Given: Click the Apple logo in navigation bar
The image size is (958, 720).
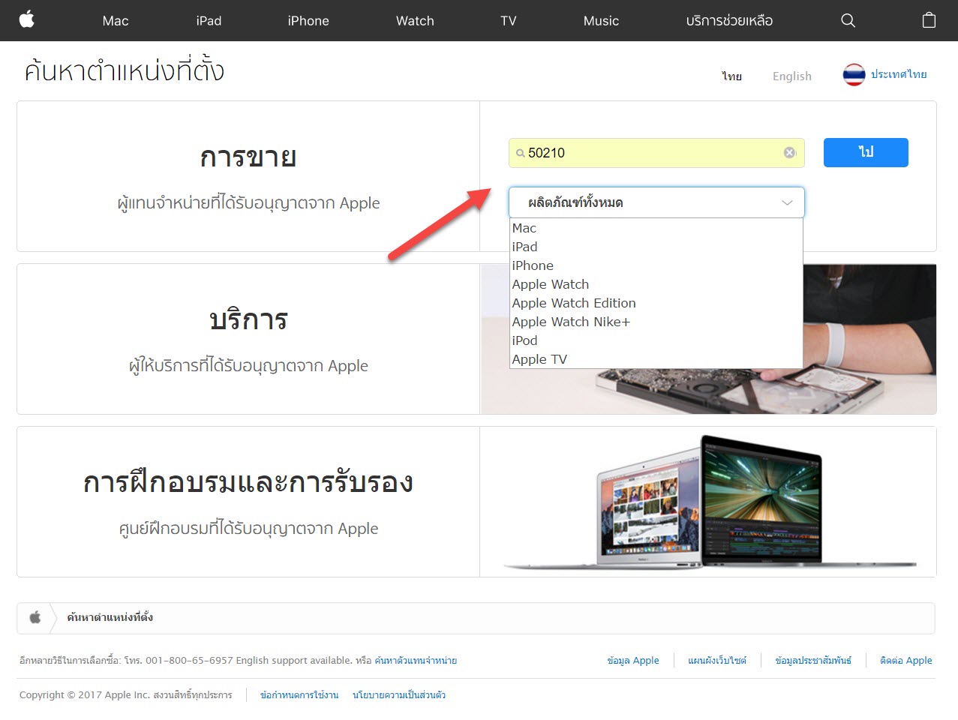Looking at the screenshot, I should [x=27, y=20].
